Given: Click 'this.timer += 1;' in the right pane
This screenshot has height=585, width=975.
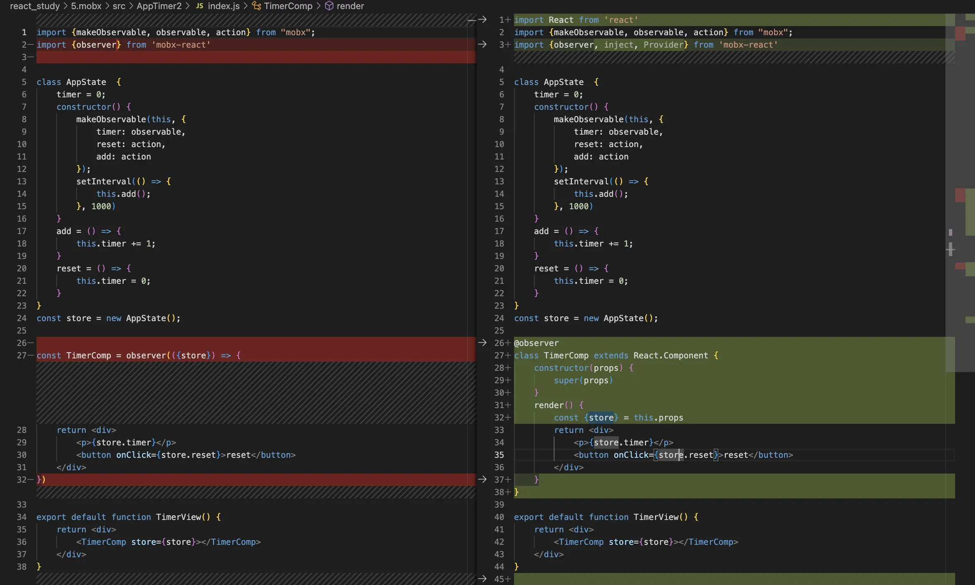Looking at the screenshot, I should point(594,244).
